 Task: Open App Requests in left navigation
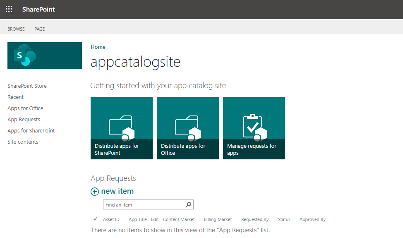tap(24, 120)
